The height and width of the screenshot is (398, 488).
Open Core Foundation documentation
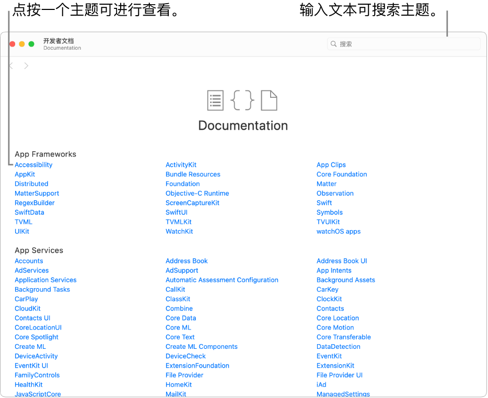(x=342, y=174)
